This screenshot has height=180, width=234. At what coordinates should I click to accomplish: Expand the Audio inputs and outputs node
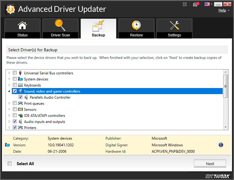9,122
